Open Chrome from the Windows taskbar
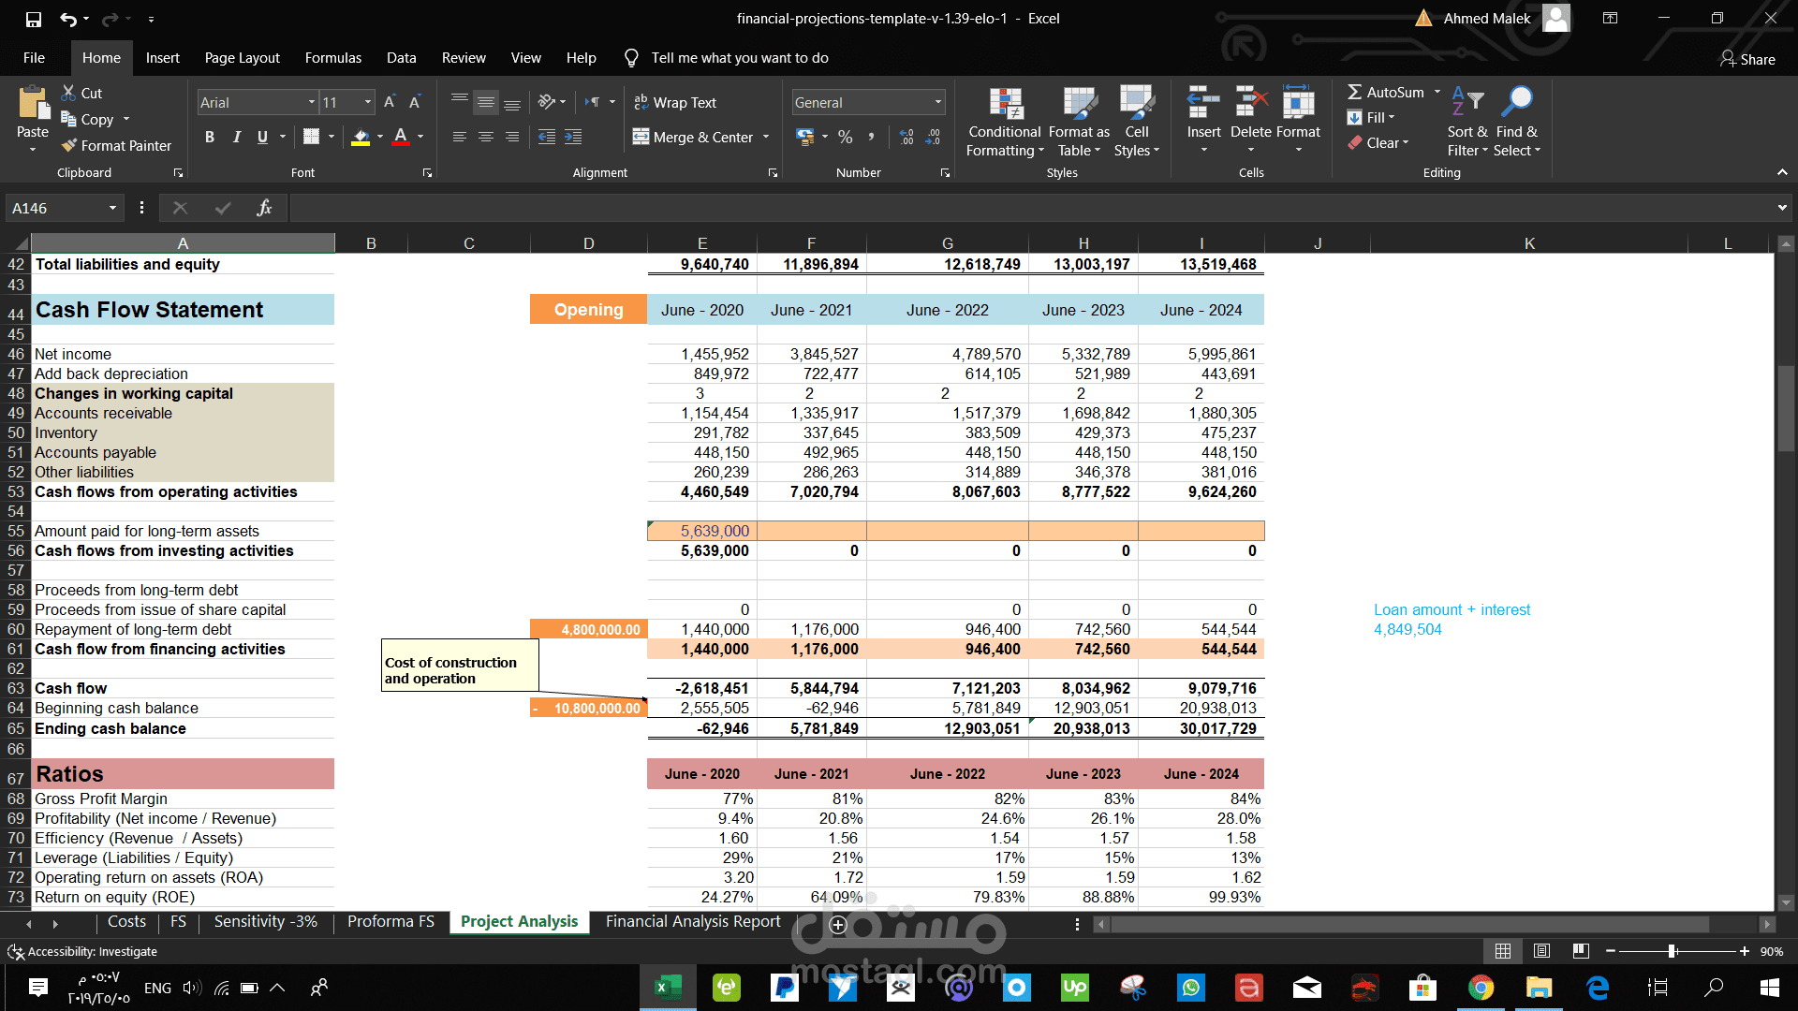Viewport: 1798px width, 1011px height. point(1481,988)
